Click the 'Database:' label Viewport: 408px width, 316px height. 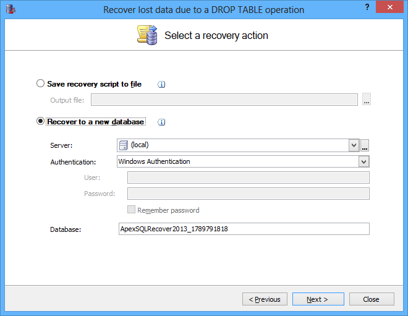[66, 229]
